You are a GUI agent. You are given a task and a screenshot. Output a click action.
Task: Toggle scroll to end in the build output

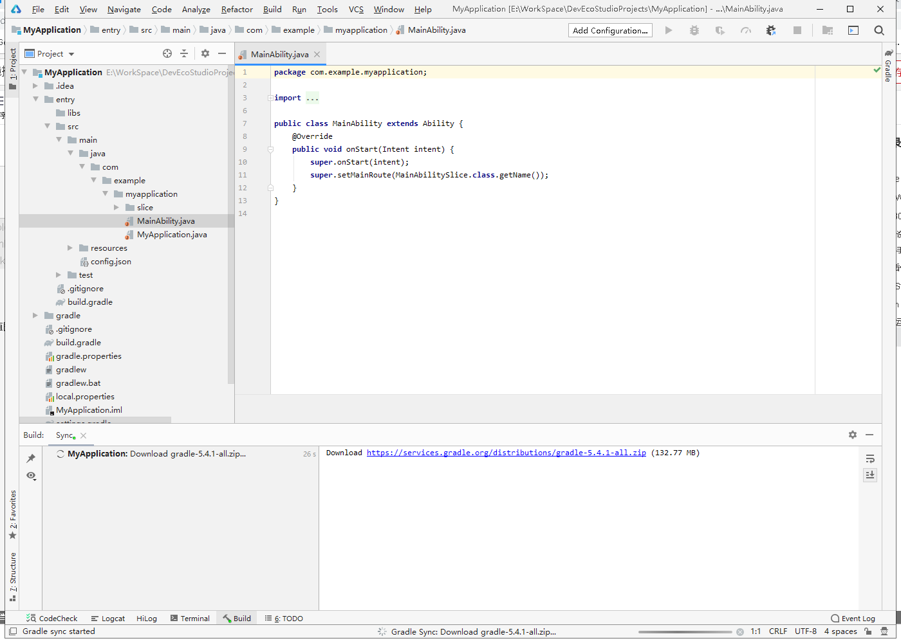[x=870, y=475]
